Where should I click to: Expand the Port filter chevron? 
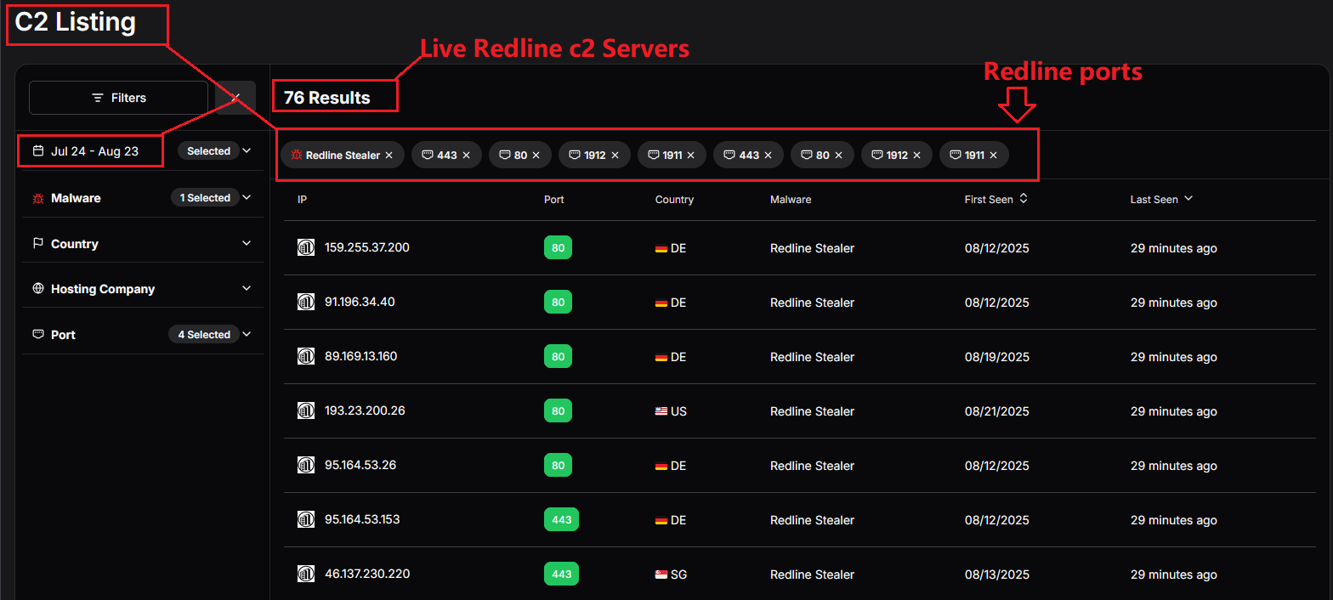tap(247, 335)
